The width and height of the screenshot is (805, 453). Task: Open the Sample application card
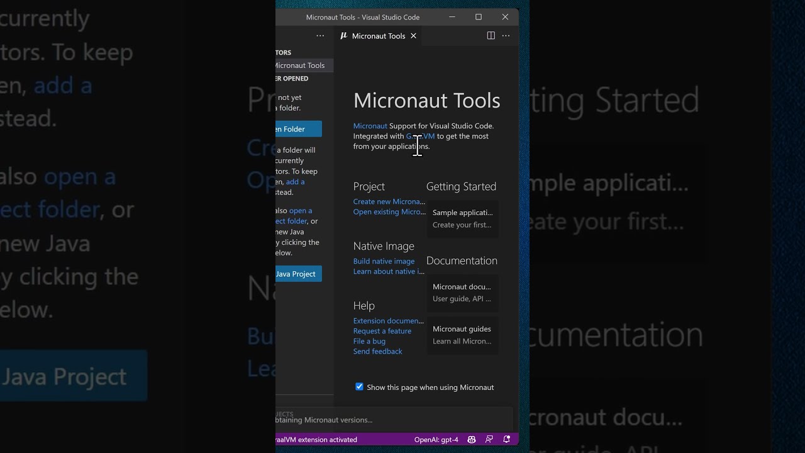coord(462,218)
